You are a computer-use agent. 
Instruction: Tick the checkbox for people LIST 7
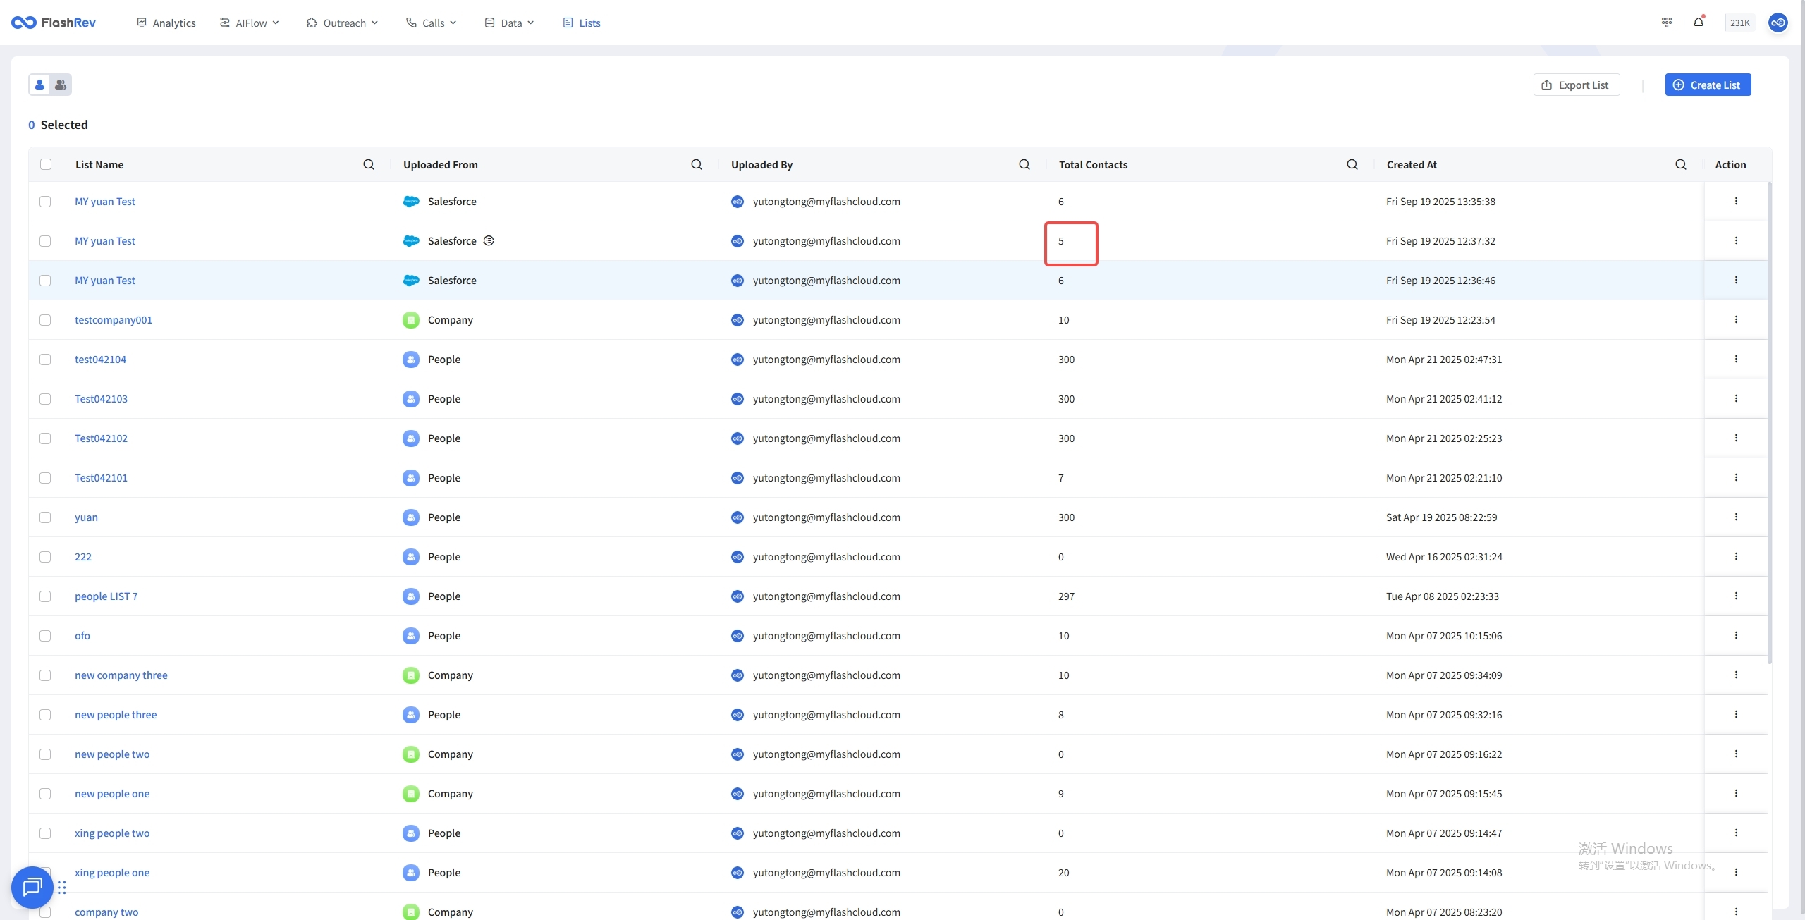[x=46, y=596]
